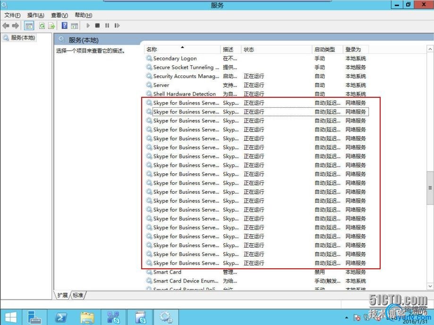Select the Secondary Logon service

257,59
